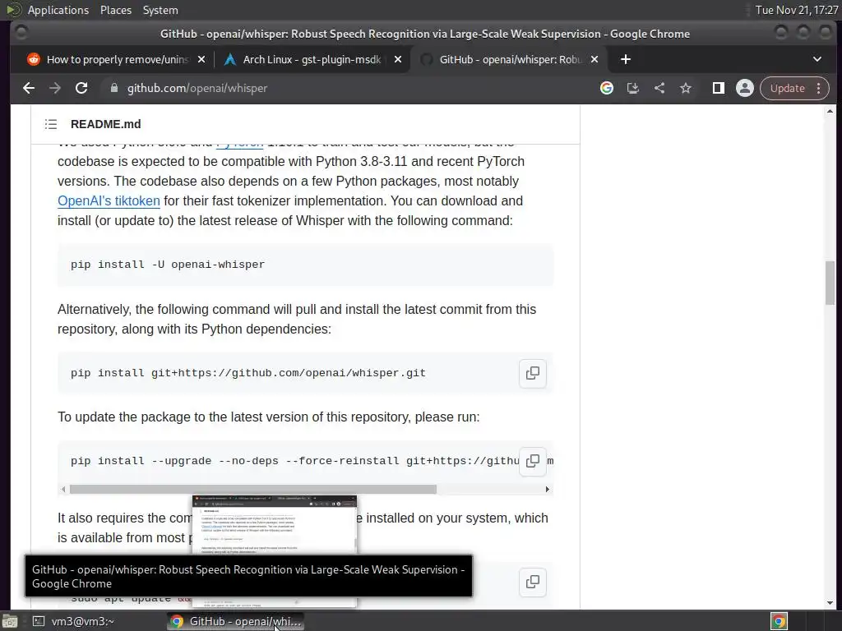This screenshot has width=842, height=631.
Task: Click the clock Tue Nov 21, 17:27
Action: 796,10
